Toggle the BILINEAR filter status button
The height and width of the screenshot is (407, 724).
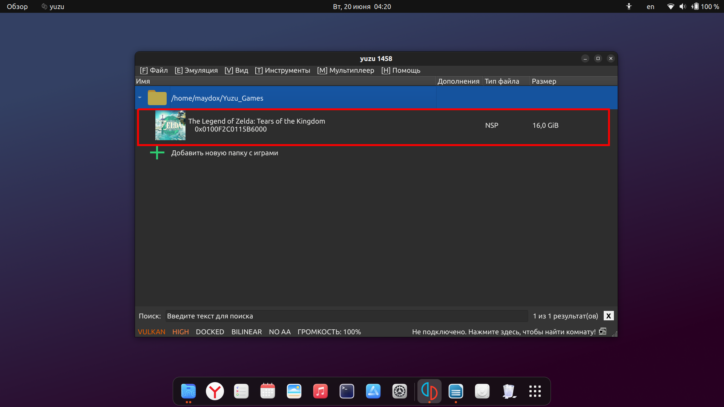tap(247, 332)
